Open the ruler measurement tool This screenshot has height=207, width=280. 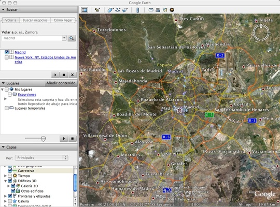click(137, 10)
